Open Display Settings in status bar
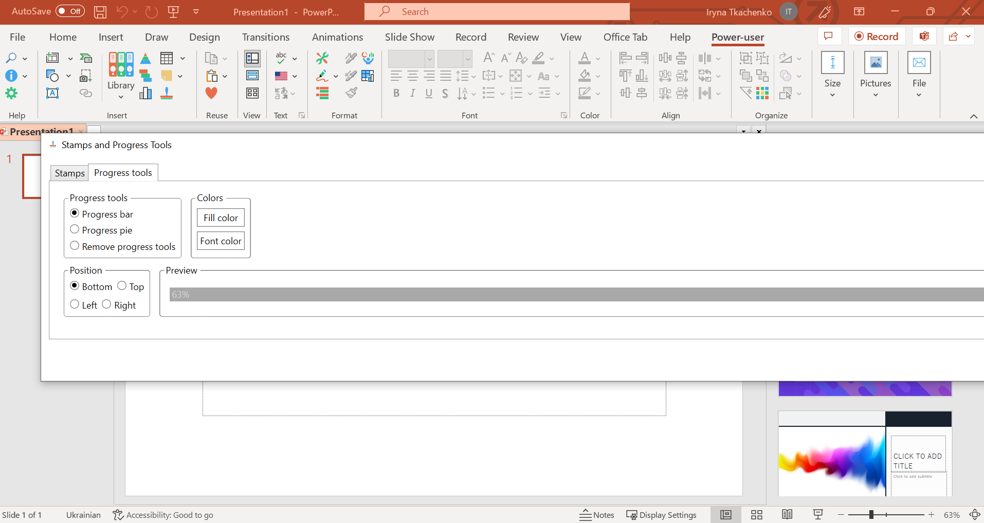The image size is (984, 523). (x=661, y=515)
